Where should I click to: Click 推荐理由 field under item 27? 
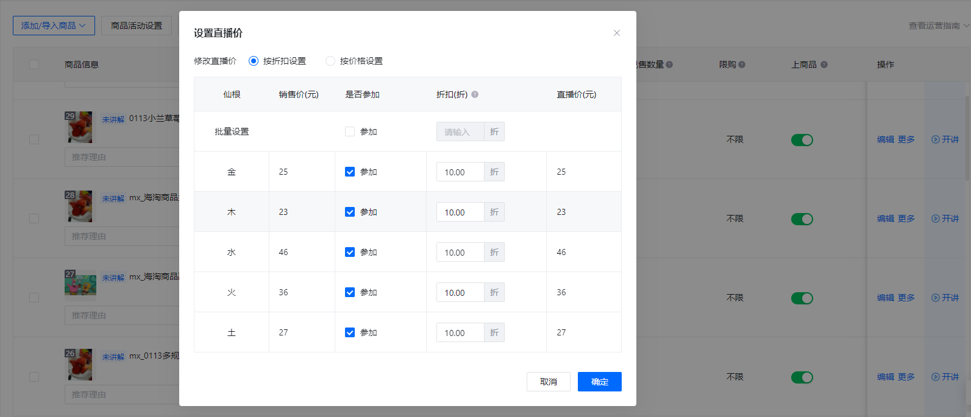122,315
